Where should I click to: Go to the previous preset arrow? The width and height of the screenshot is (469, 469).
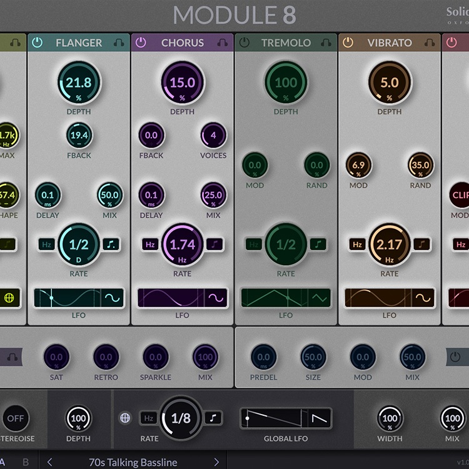[x=50, y=462]
